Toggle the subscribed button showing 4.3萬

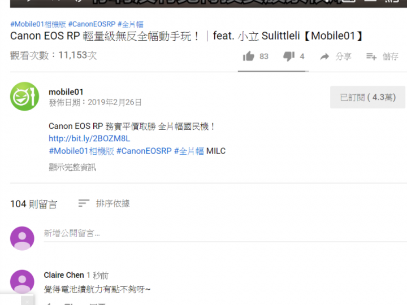point(367,97)
